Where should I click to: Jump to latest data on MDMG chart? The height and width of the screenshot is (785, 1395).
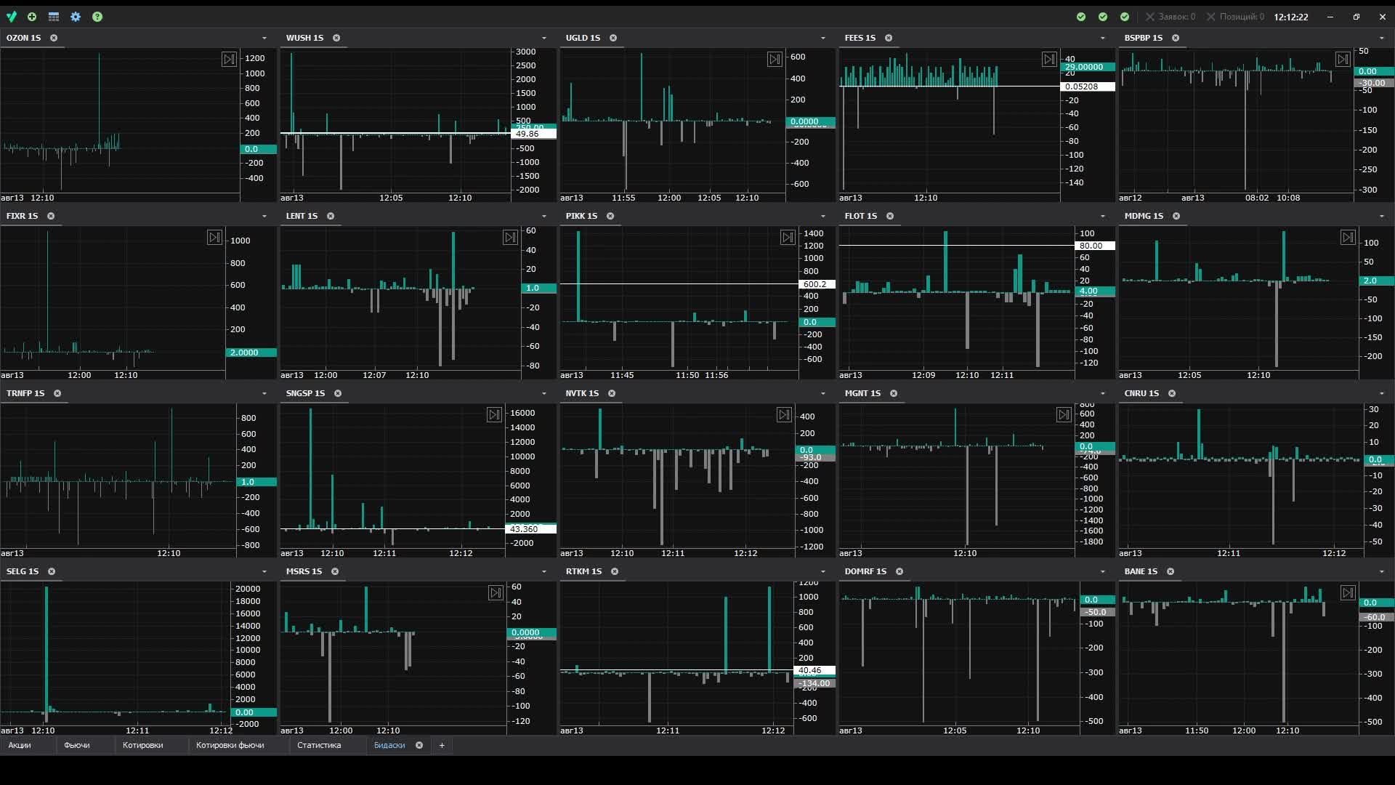coord(1348,238)
